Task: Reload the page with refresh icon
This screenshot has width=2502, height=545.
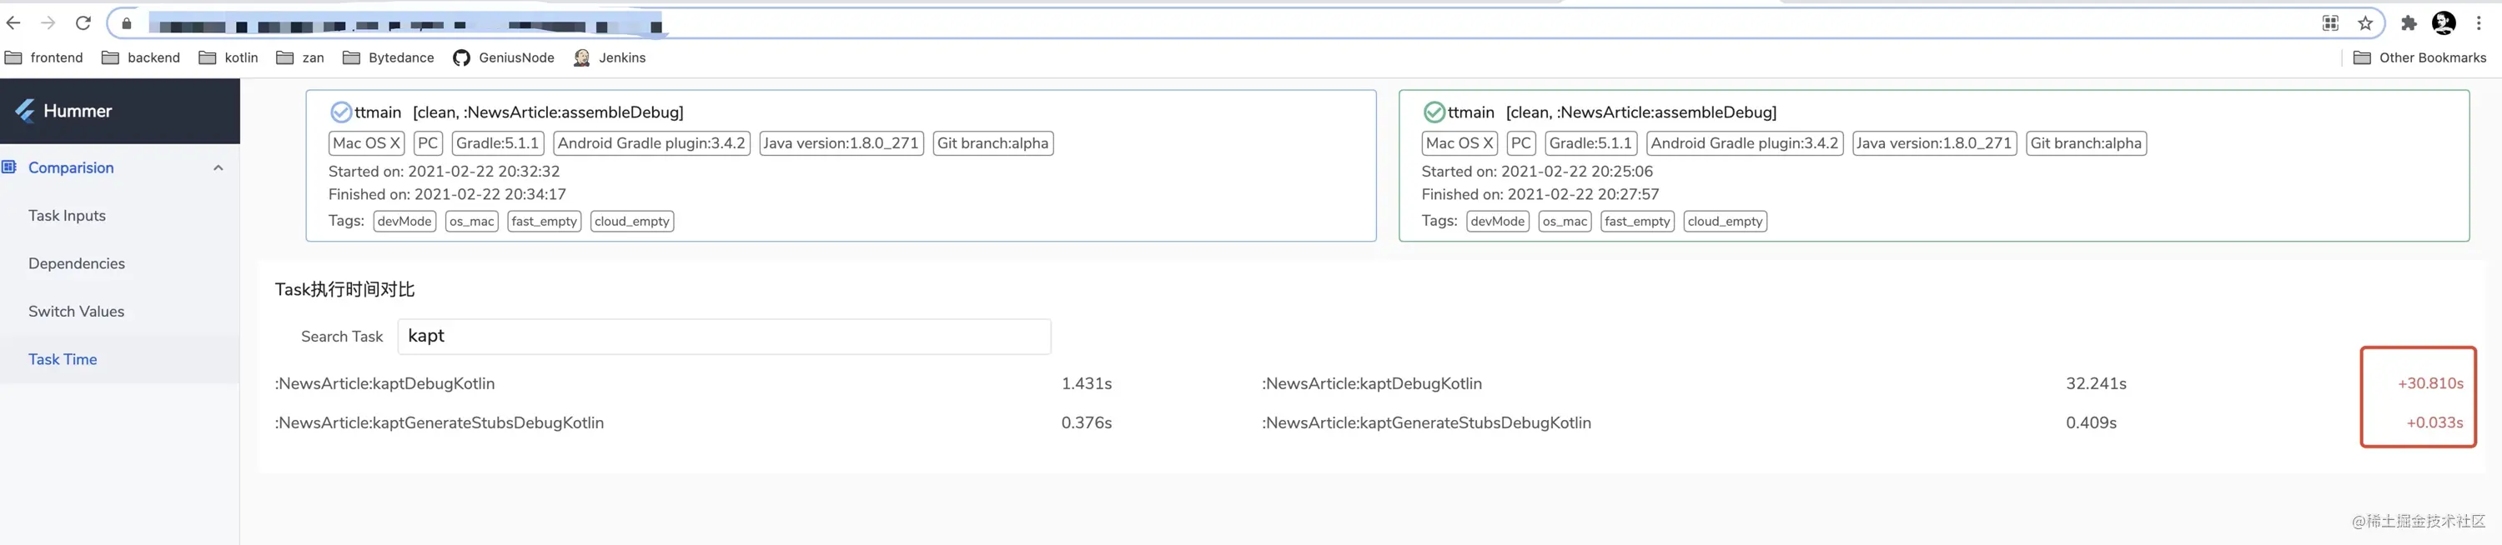Action: (x=83, y=22)
